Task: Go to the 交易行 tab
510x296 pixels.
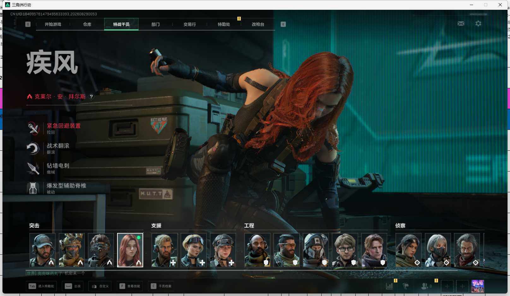Action: (190, 24)
